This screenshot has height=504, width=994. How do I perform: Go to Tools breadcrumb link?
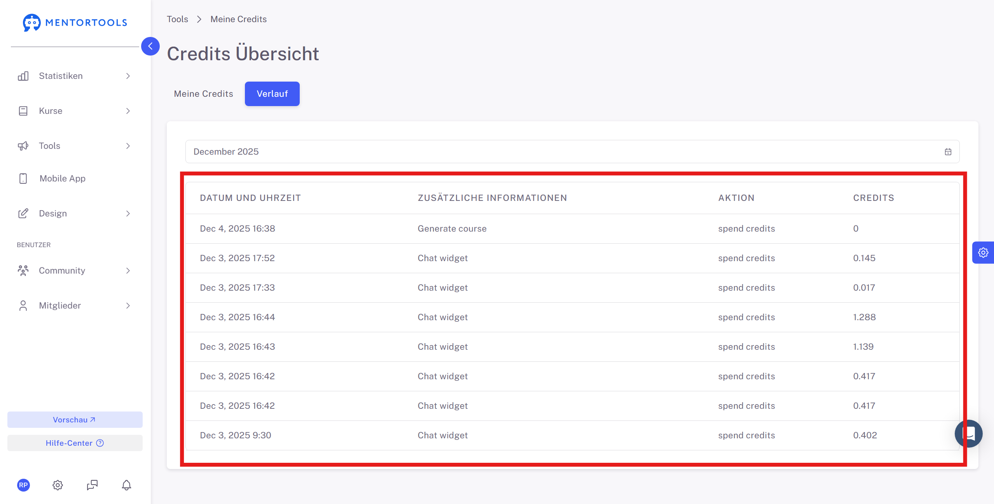coord(177,19)
